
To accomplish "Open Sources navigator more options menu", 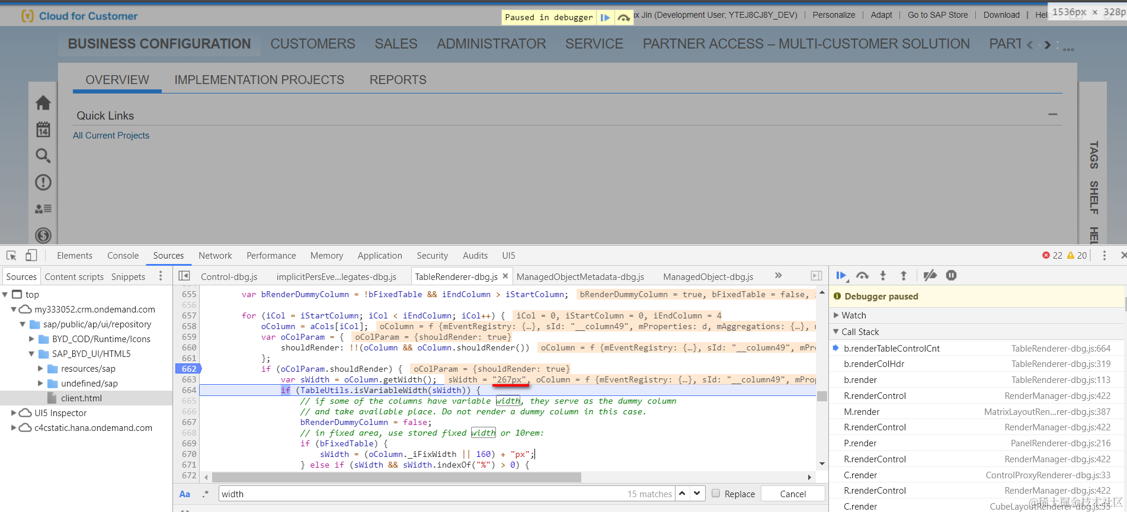I will click(x=161, y=276).
